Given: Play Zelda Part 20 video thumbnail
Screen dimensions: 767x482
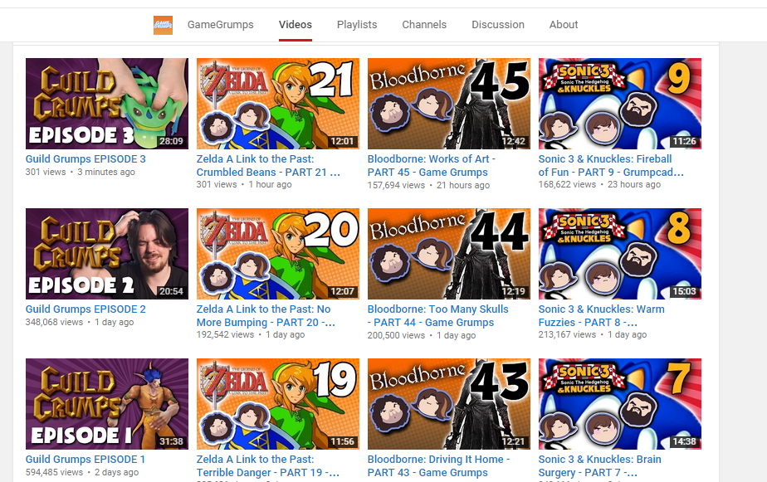Looking at the screenshot, I should tap(277, 254).
